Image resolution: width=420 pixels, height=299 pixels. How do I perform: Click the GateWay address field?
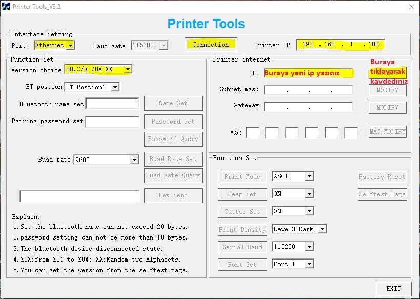point(308,107)
